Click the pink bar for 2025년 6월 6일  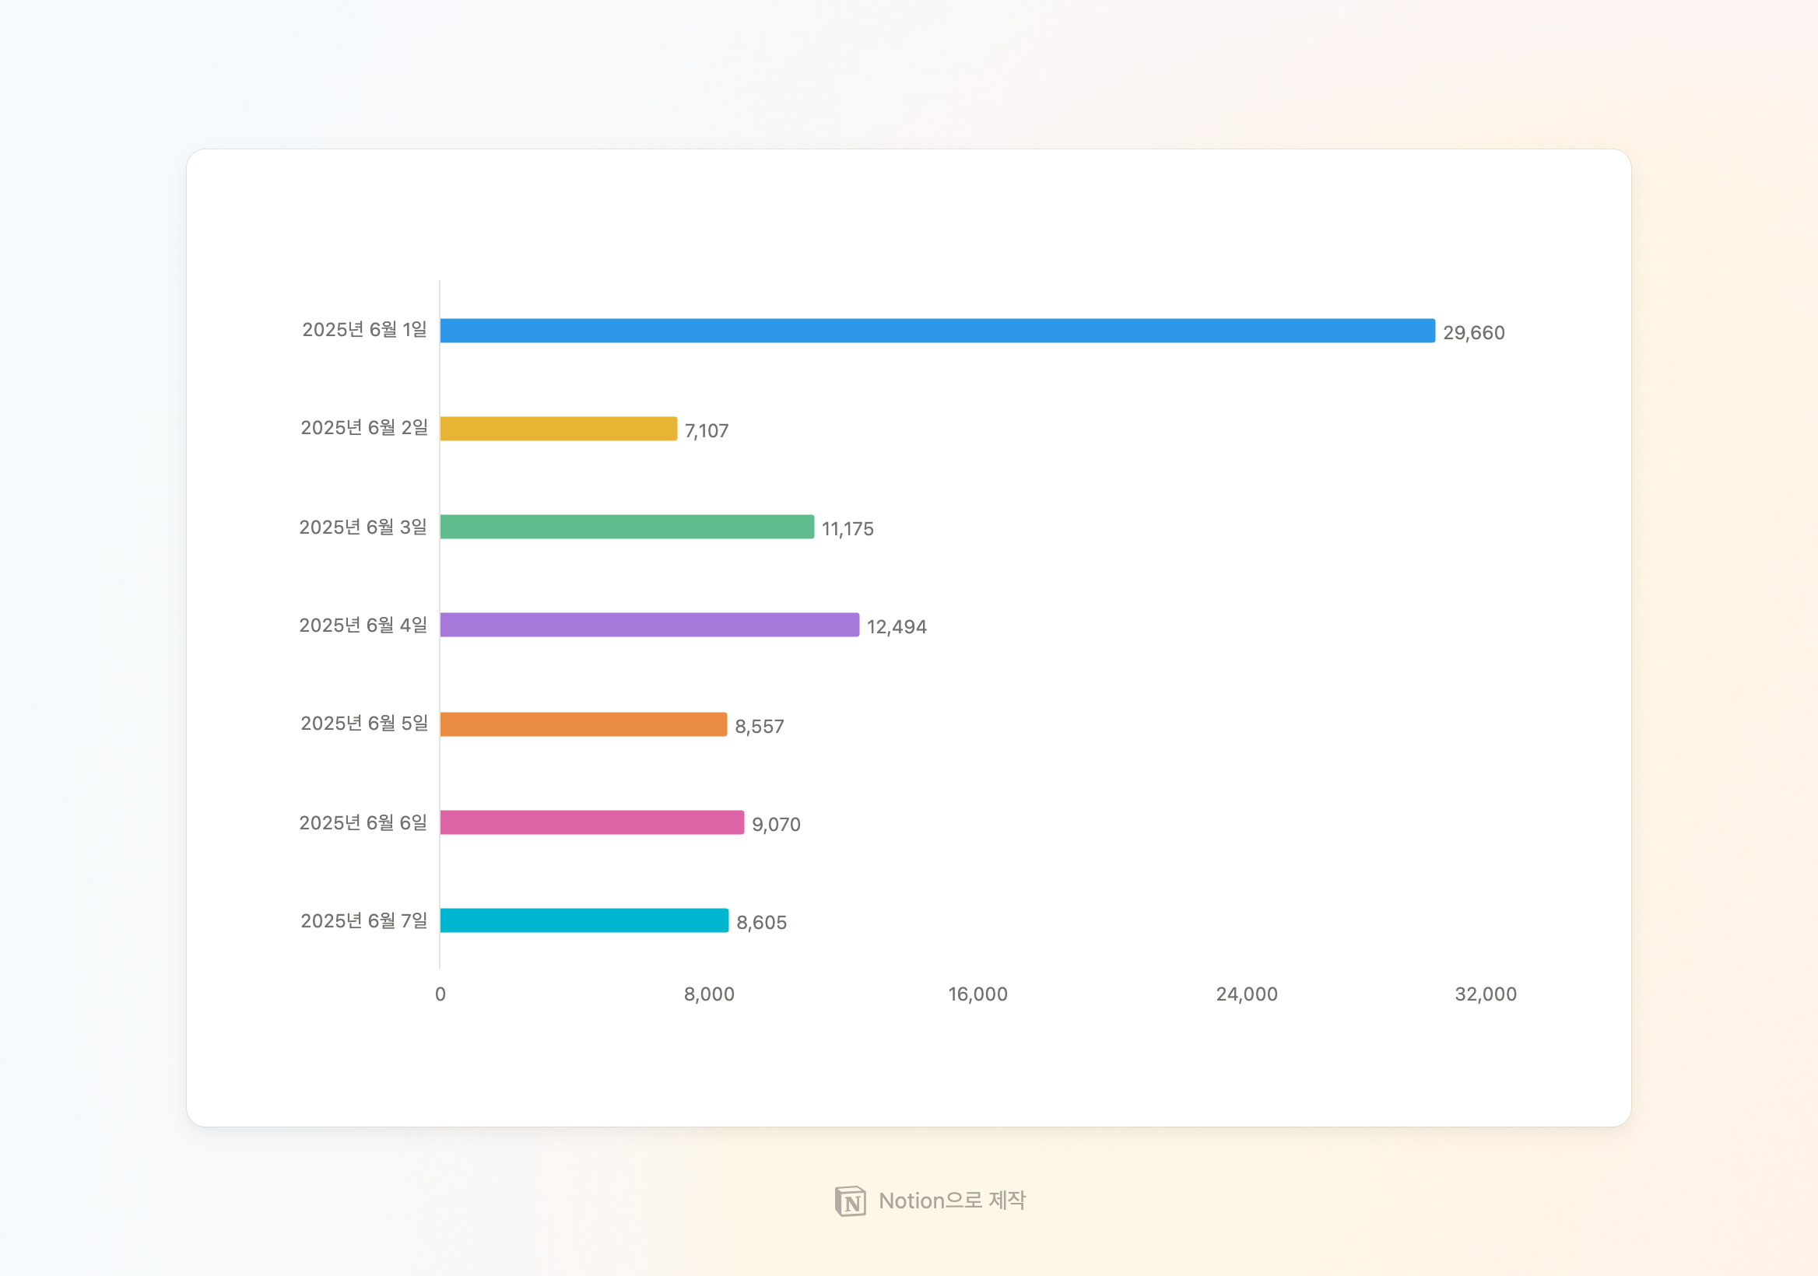pos(591,822)
